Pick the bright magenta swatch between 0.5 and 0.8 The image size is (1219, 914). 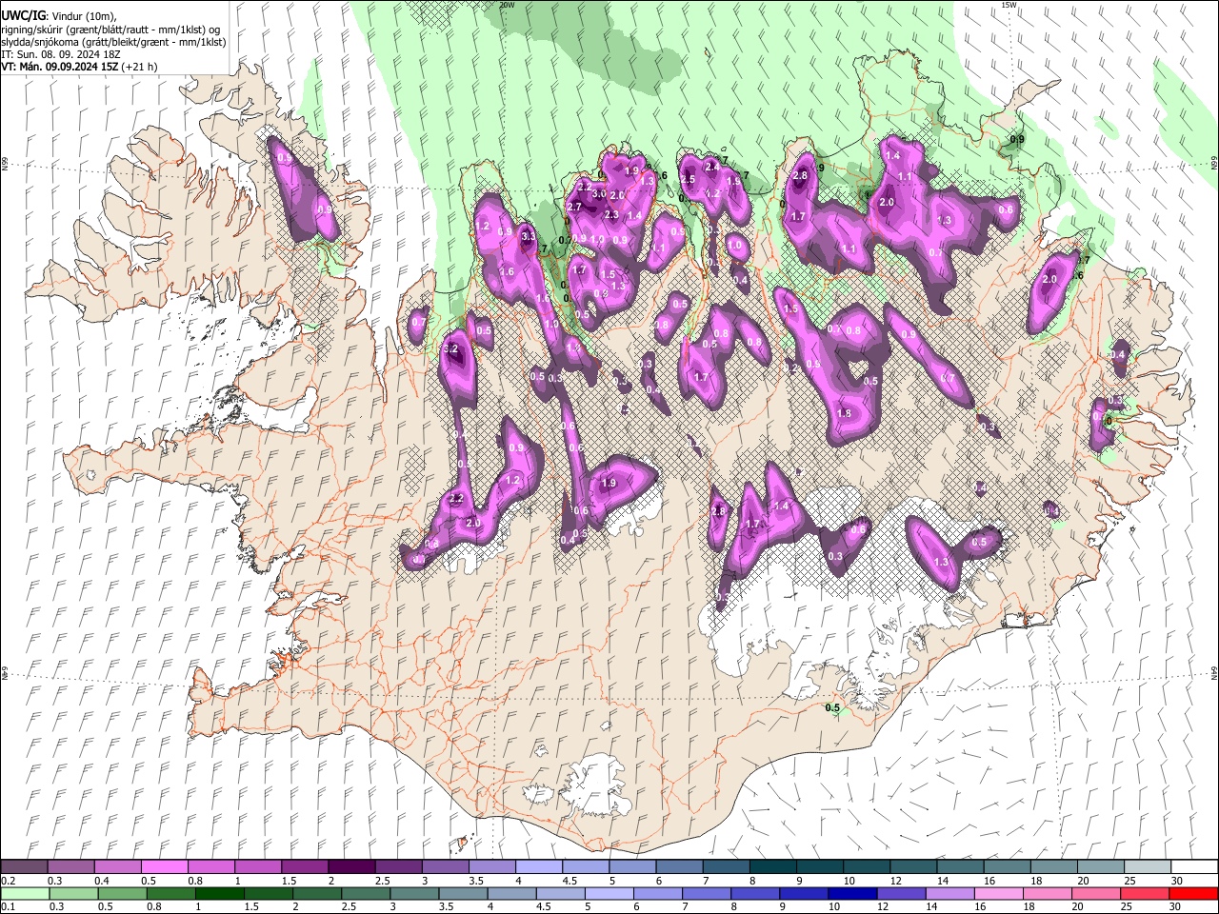click(x=164, y=867)
